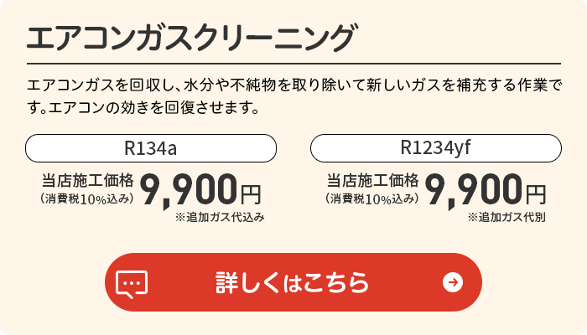Click the 円 symbol after left price

251,194
